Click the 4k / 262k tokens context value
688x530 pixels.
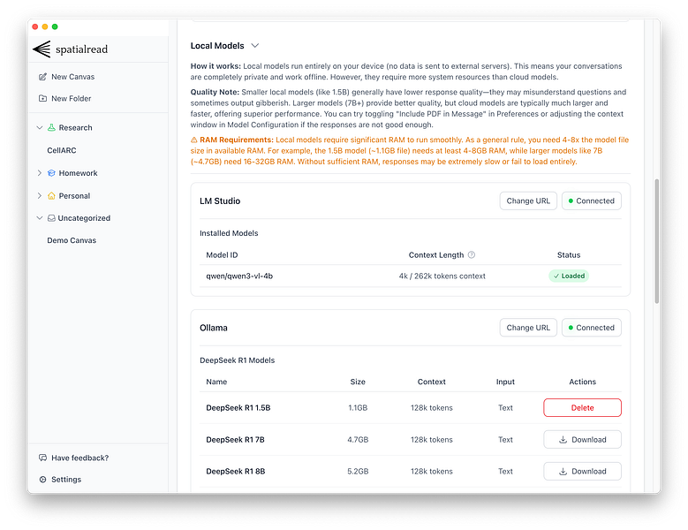point(442,276)
